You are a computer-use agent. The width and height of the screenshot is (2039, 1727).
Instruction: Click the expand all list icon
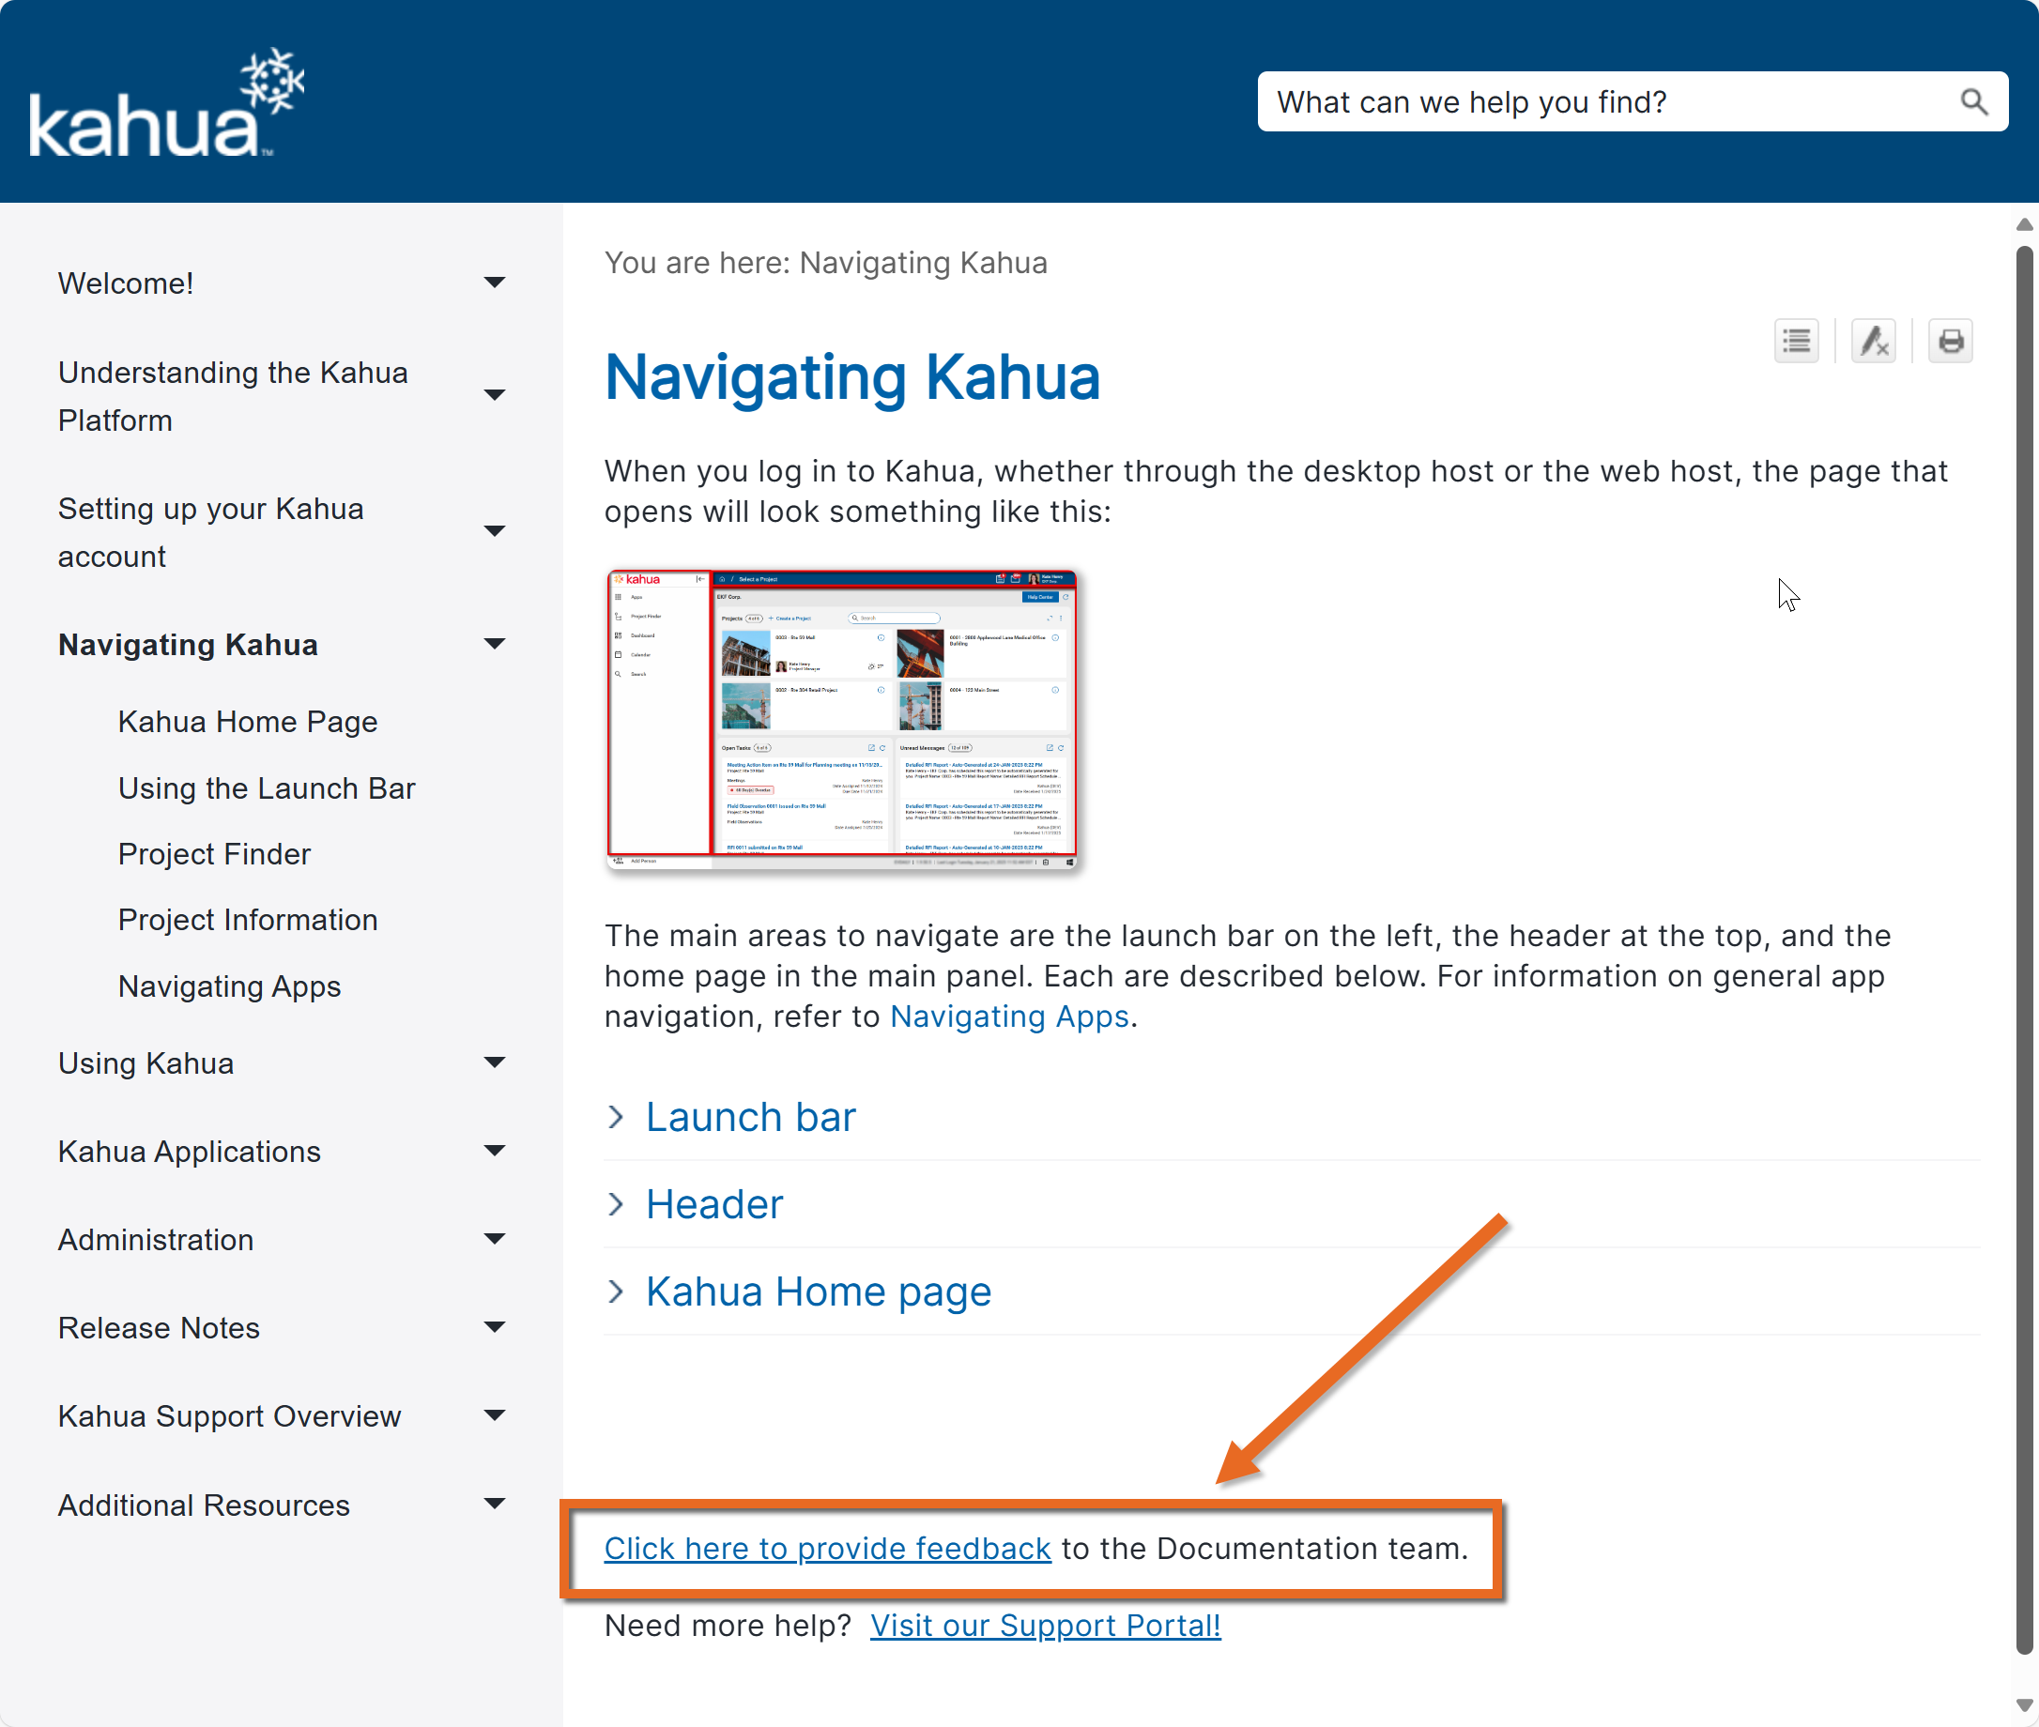[x=1796, y=341]
